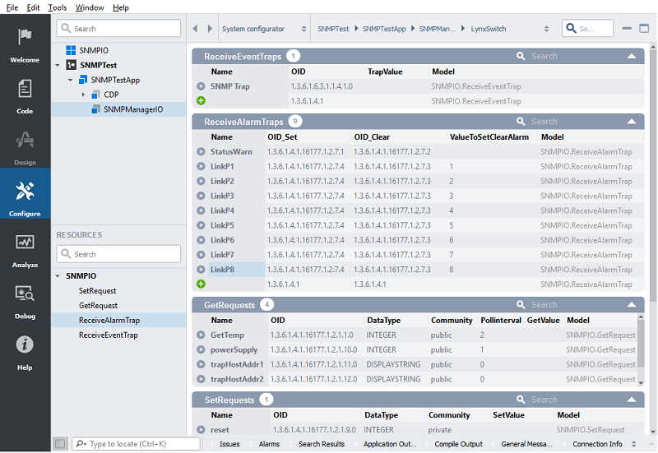Viewport: 658px width, 453px height.
Task: Open the Tools menu
Action: point(58,7)
